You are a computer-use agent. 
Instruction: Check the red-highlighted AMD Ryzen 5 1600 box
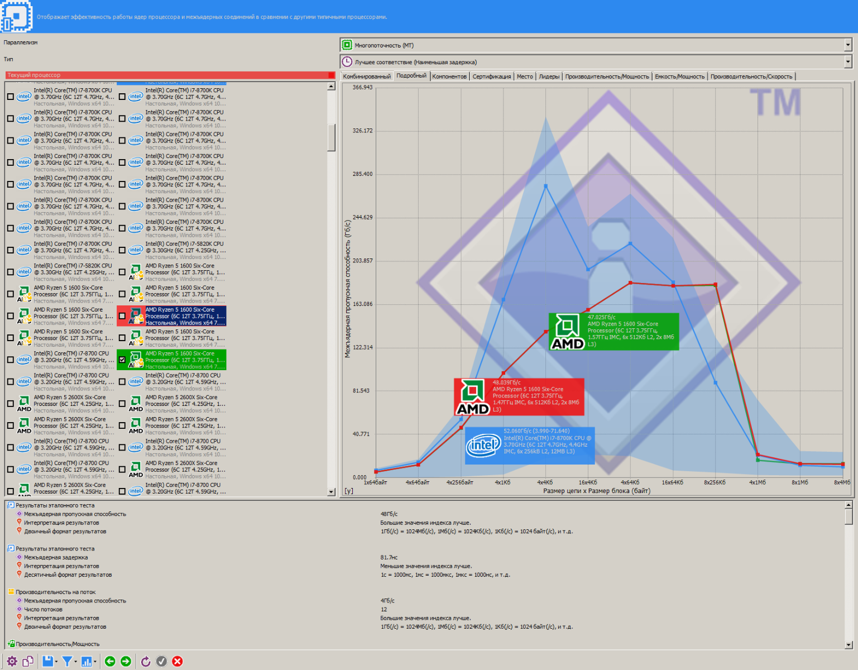click(x=122, y=316)
